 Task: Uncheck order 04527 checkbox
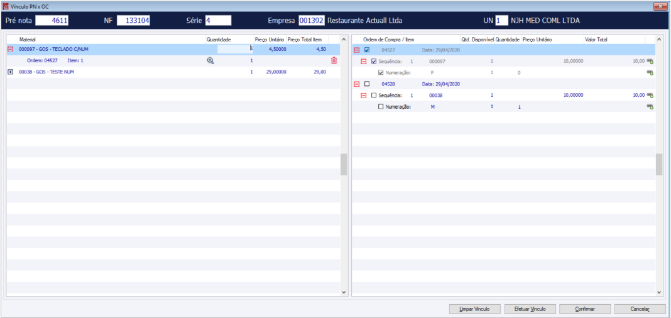click(x=367, y=50)
